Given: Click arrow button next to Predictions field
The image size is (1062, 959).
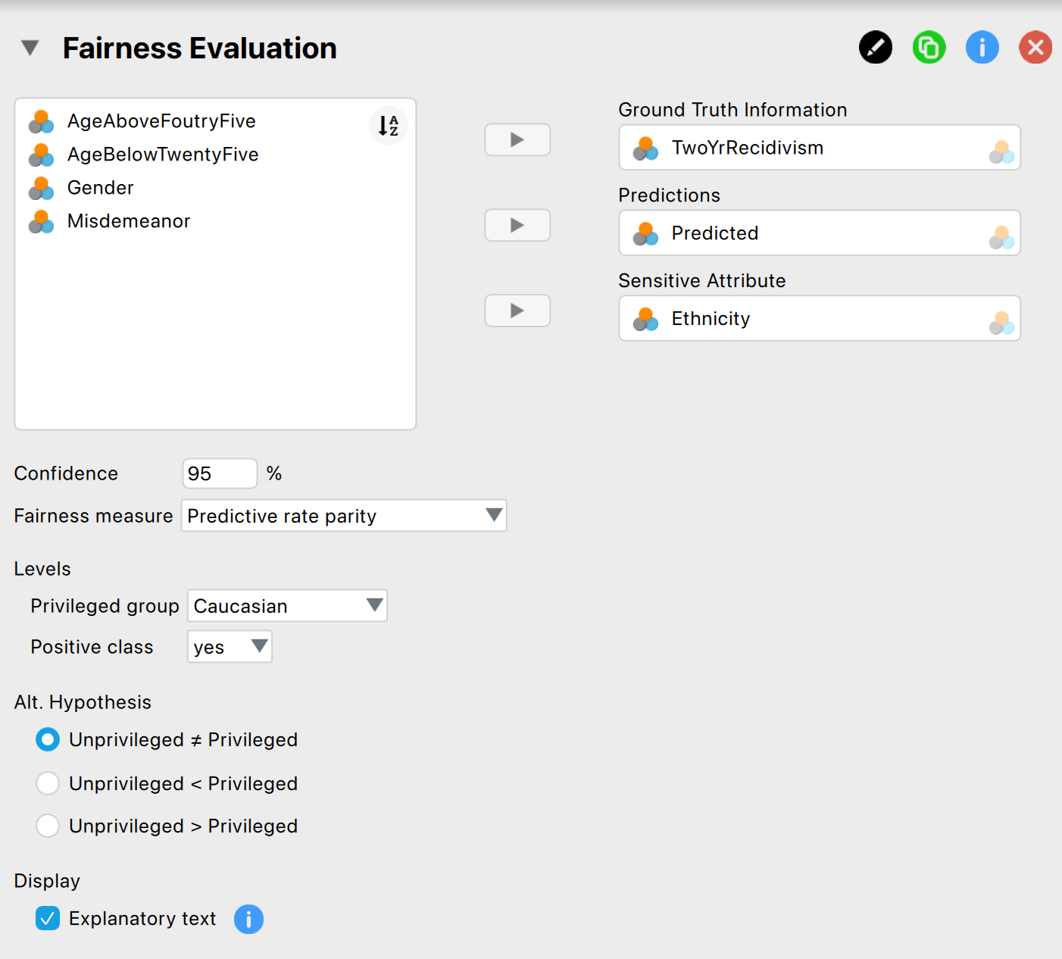Looking at the screenshot, I should pos(517,225).
